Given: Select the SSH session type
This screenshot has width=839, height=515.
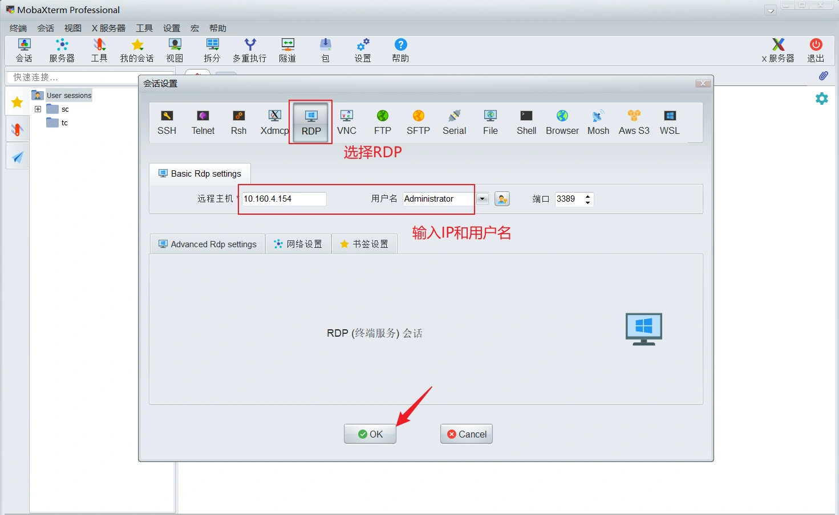Looking at the screenshot, I should (x=167, y=122).
